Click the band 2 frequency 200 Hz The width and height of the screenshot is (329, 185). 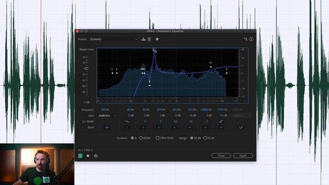(x=161, y=109)
